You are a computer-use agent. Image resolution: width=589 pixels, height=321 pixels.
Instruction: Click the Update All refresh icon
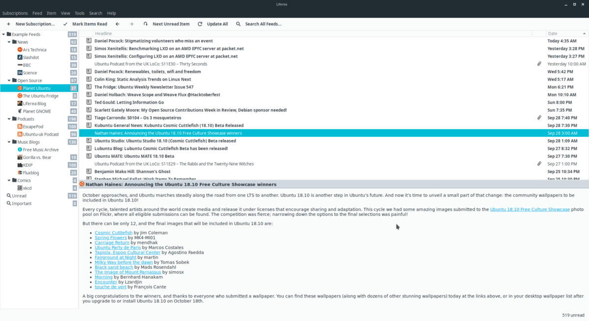point(200,24)
